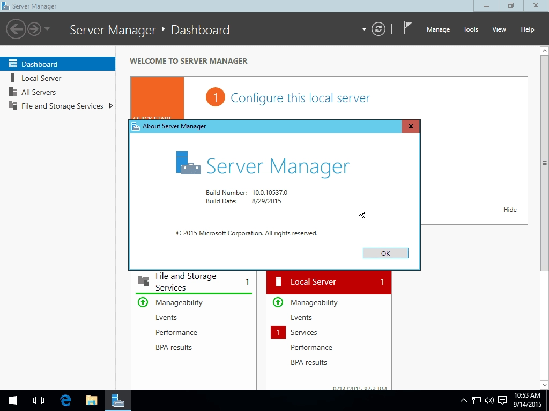Click Events in Local Server tile
Viewport: 549px width, 411px height.
coord(301,317)
